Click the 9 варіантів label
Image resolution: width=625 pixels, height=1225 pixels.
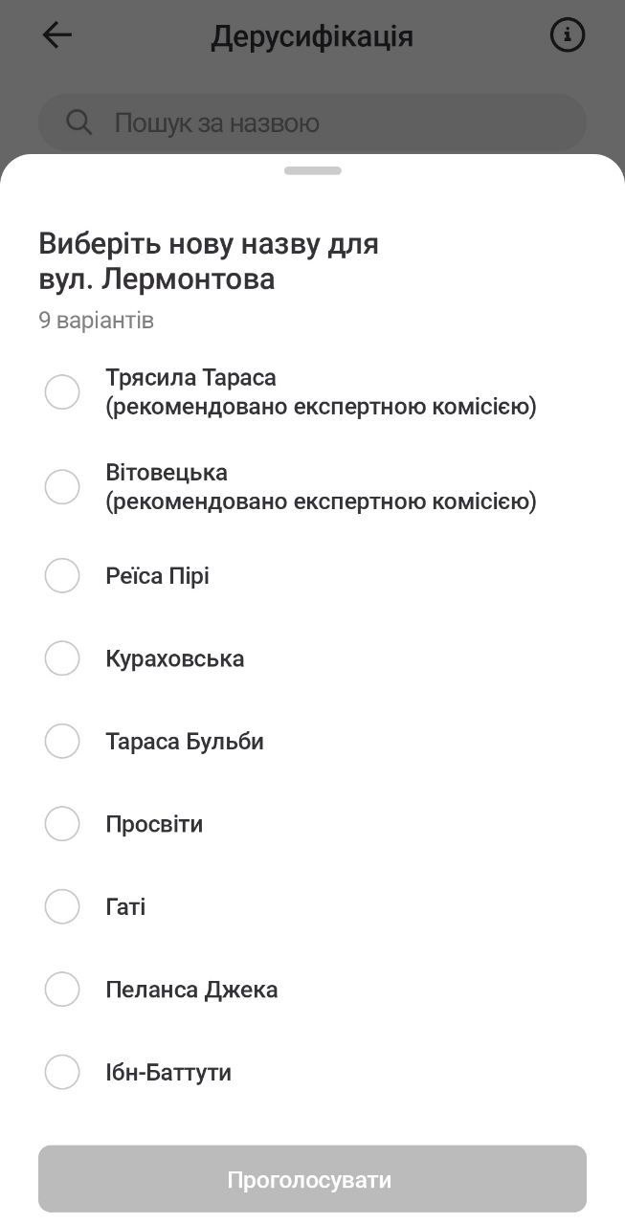[96, 320]
